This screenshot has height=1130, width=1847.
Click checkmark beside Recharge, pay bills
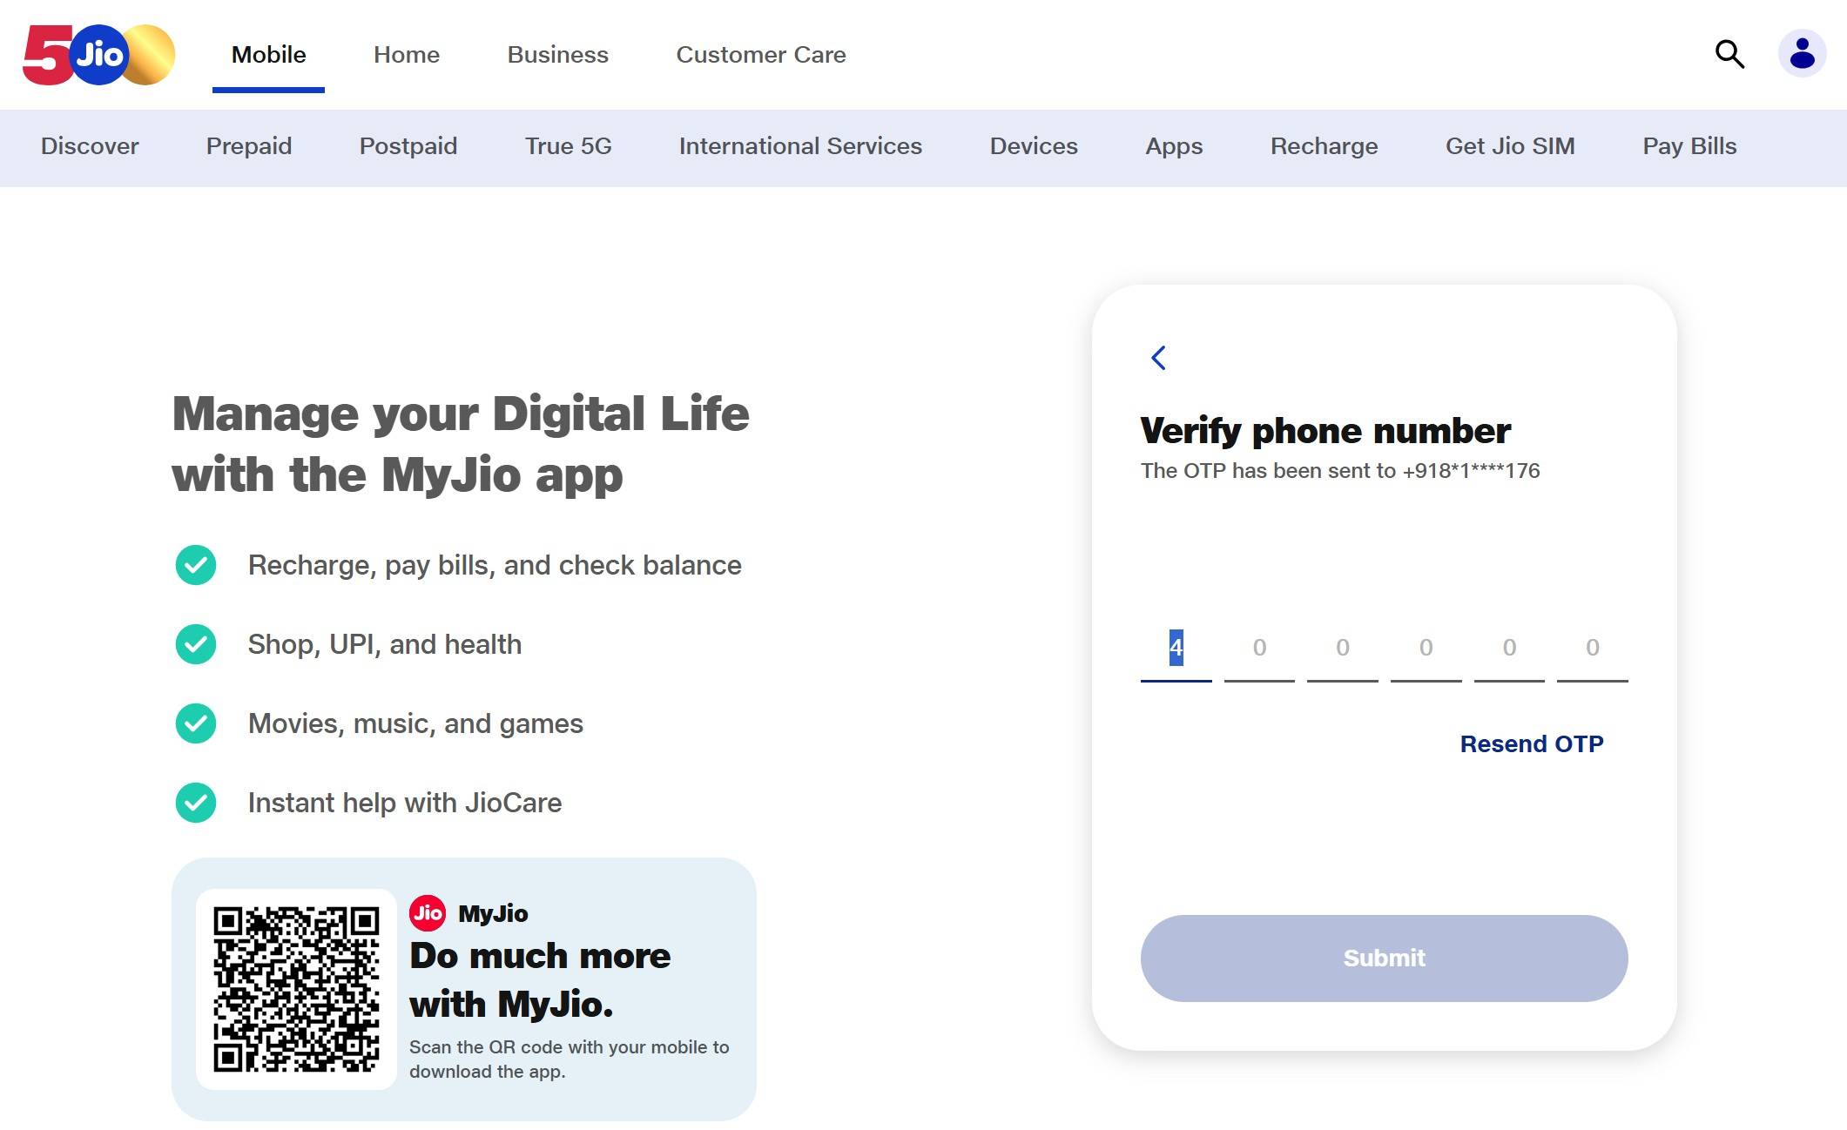pos(196,565)
